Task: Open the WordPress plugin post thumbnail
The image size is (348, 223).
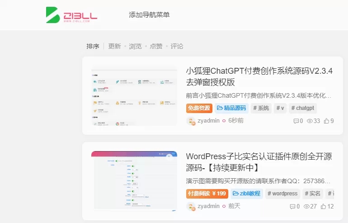Action: tap(134, 181)
